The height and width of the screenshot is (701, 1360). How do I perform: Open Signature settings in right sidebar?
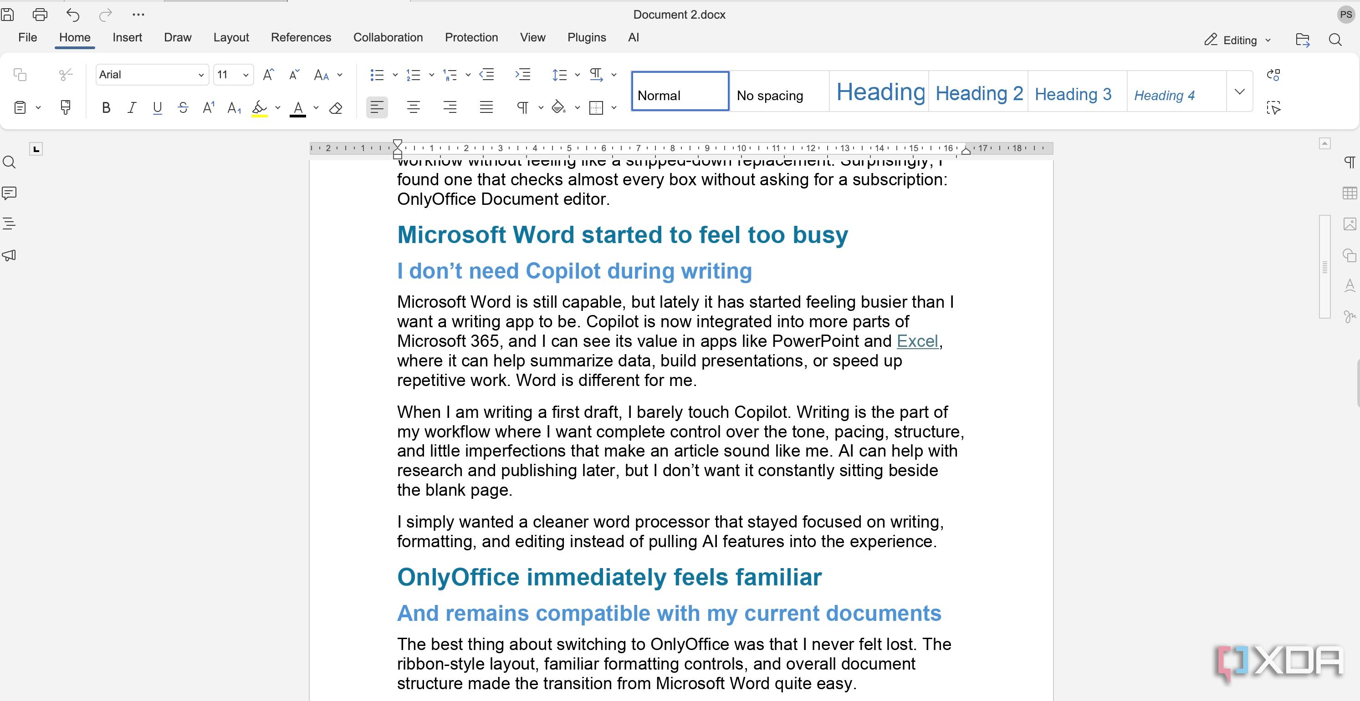coord(1350,316)
